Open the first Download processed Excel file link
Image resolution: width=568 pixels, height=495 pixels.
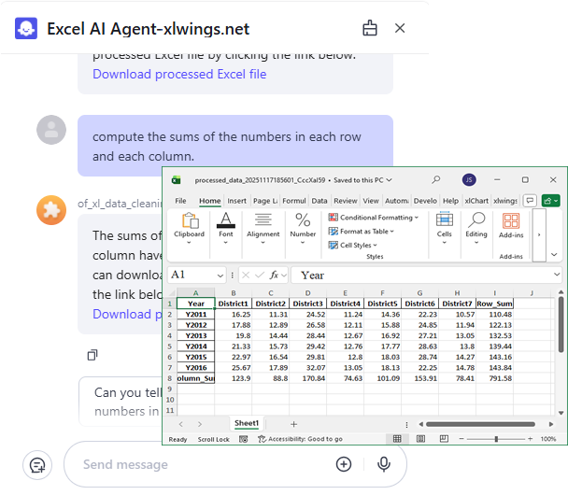coord(179,74)
